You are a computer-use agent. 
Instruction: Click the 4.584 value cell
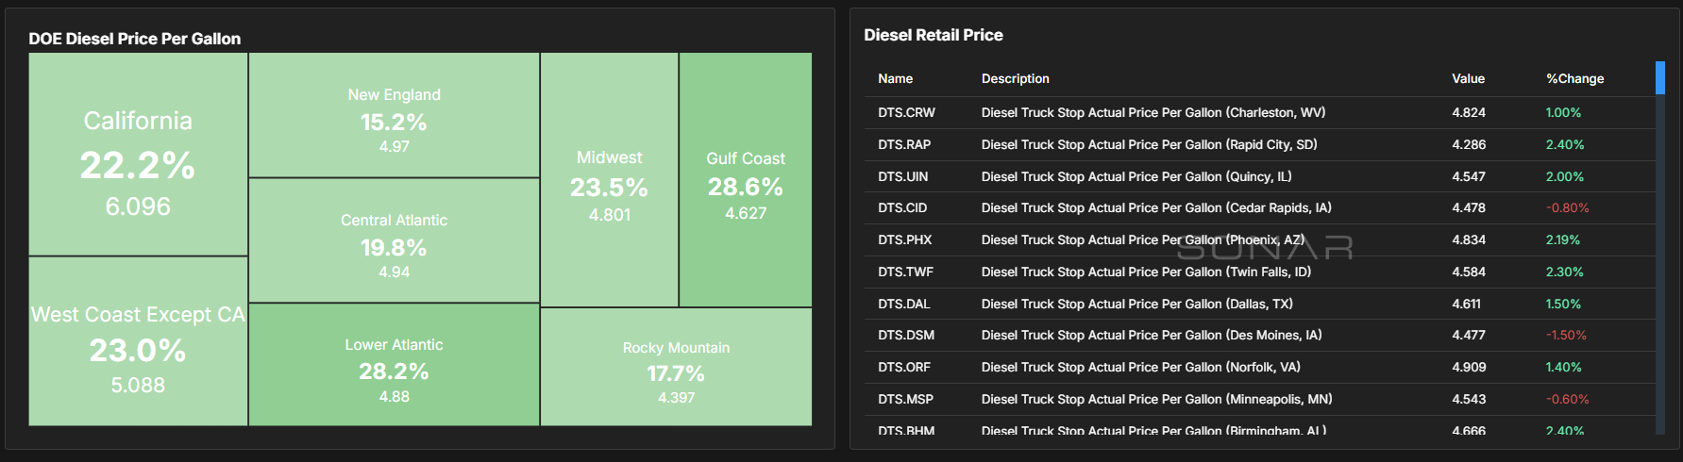(1468, 272)
